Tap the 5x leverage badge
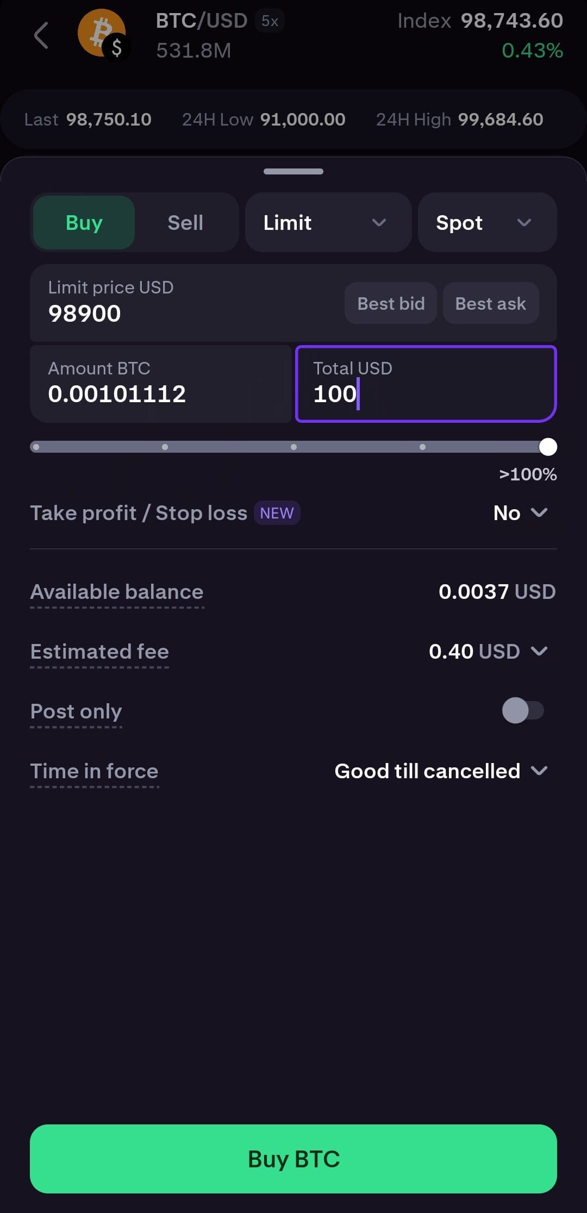 [x=270, y=21]
